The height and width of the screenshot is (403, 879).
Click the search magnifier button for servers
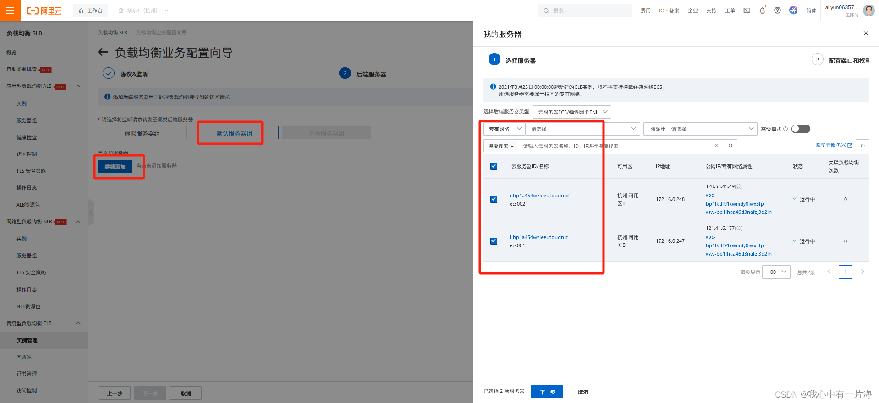click(731, 146)
